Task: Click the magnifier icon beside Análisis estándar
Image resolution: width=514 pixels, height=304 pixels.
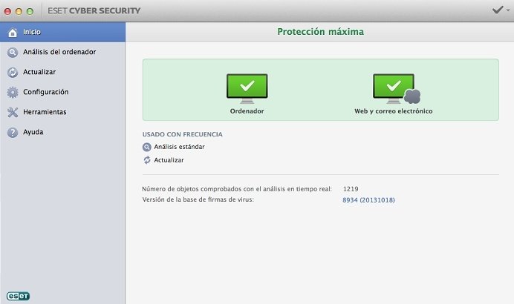Action: [147, 147]
